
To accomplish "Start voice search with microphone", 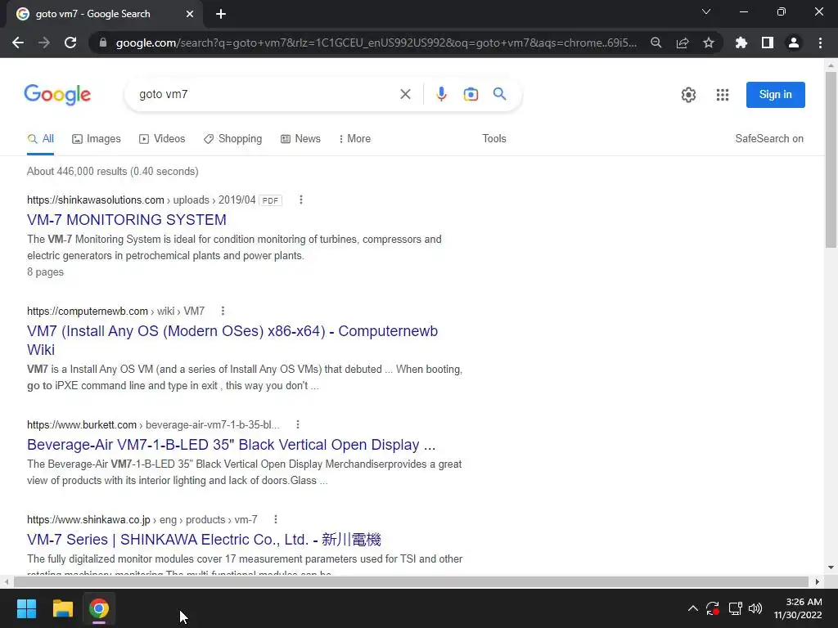I will pyautogui.click(x=441, y=94).
